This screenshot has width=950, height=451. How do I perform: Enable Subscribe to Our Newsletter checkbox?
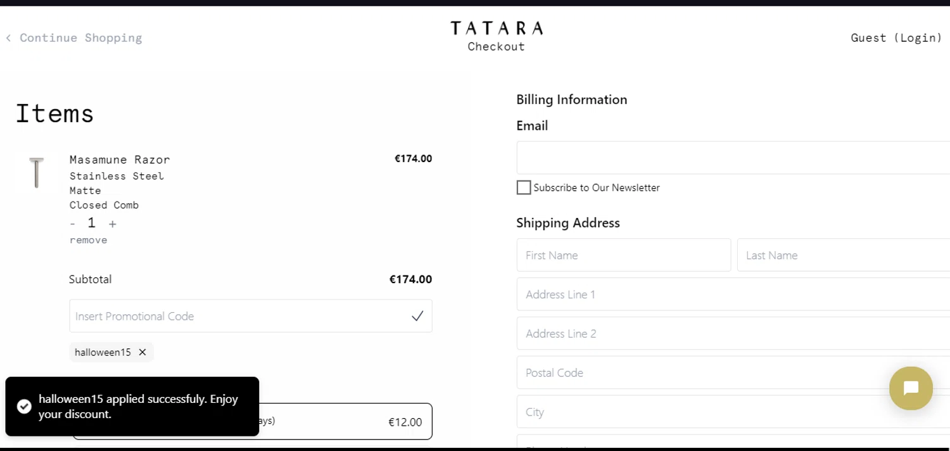pyautogui.click(x=524, y=187)
